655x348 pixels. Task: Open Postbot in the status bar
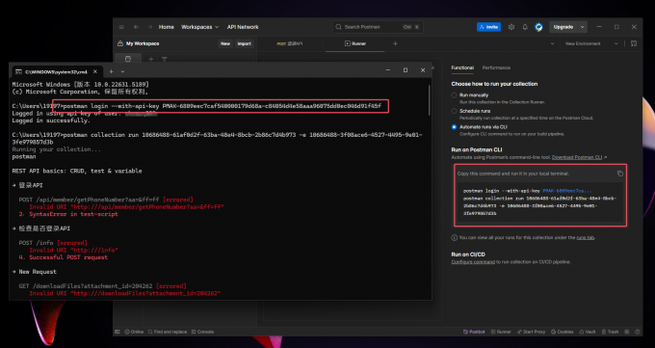click(x=474, y=332)
